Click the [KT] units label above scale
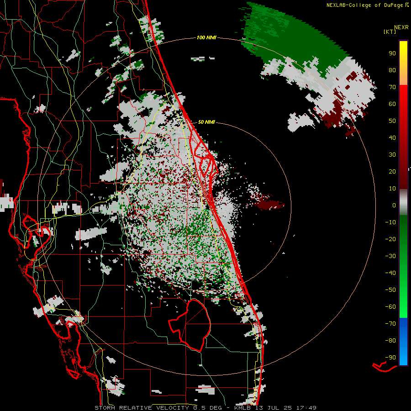411x411 pixels. coord(390,32)
